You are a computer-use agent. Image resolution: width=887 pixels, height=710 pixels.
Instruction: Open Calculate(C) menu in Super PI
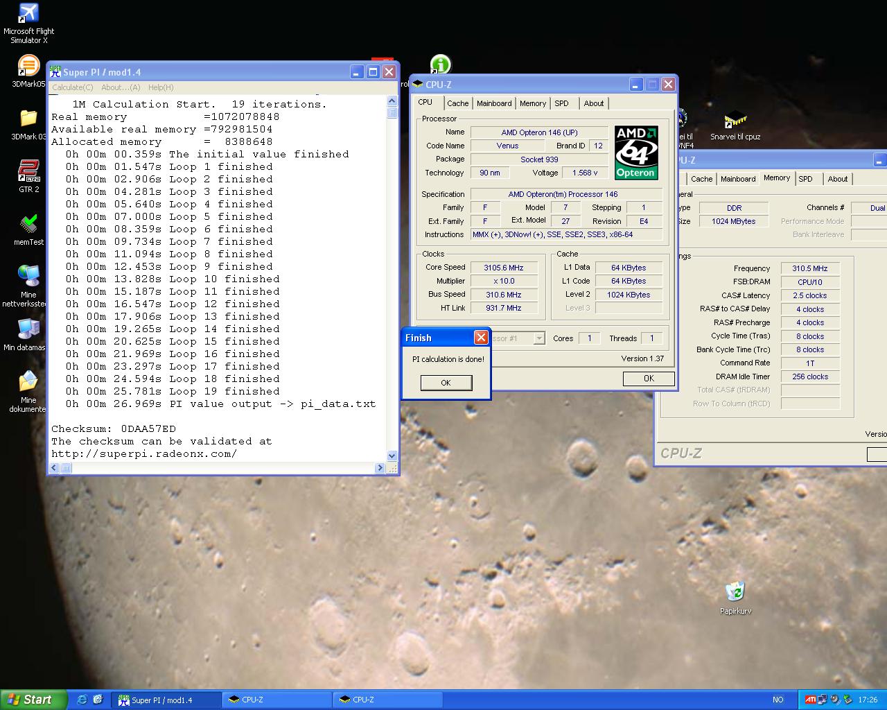point(73,87)
